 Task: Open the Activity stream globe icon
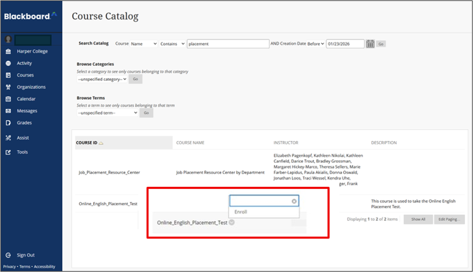tap(8, 63)
